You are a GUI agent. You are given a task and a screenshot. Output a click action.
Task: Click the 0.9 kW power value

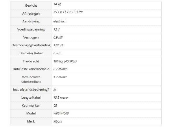[x=58, y=37]
